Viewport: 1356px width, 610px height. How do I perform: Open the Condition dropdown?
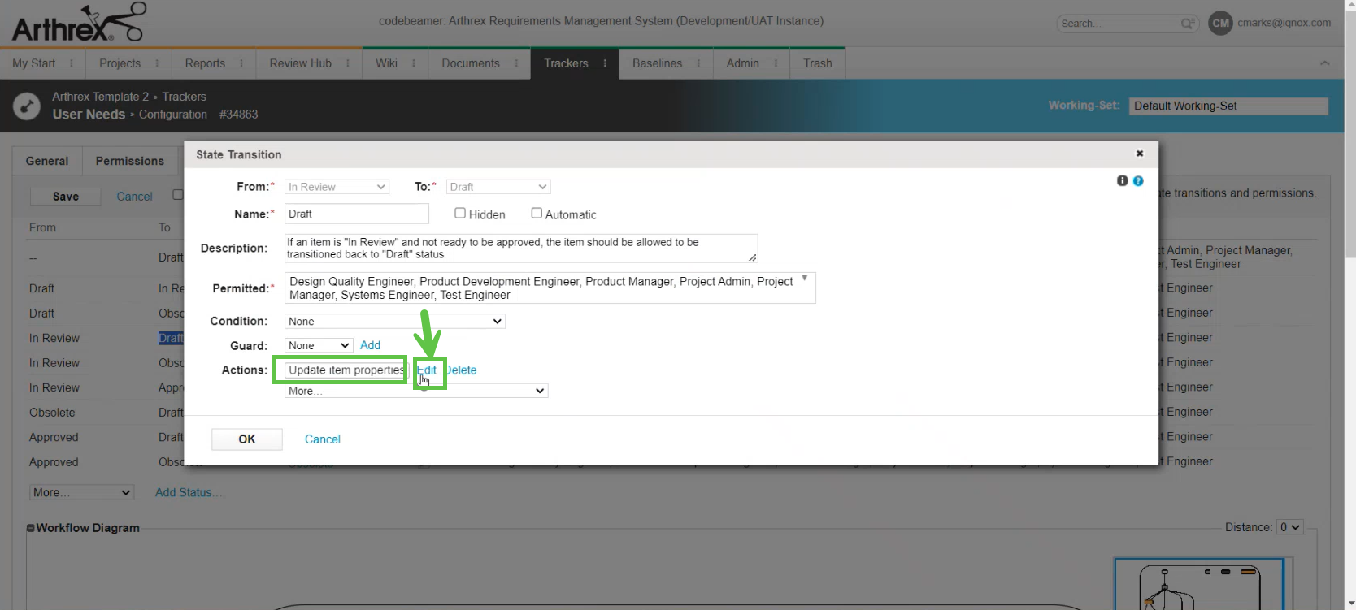click(x=395, y=322)
